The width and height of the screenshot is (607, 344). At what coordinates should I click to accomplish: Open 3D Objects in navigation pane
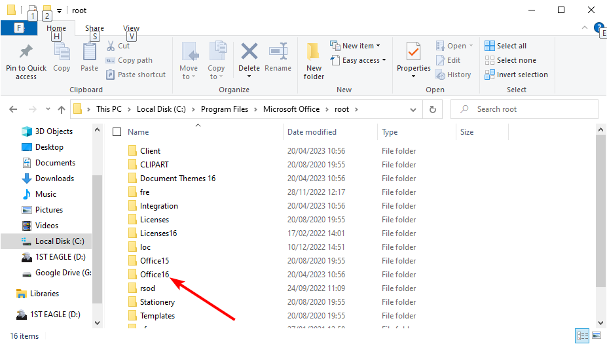pyautogui.click(x=47, y=131)
